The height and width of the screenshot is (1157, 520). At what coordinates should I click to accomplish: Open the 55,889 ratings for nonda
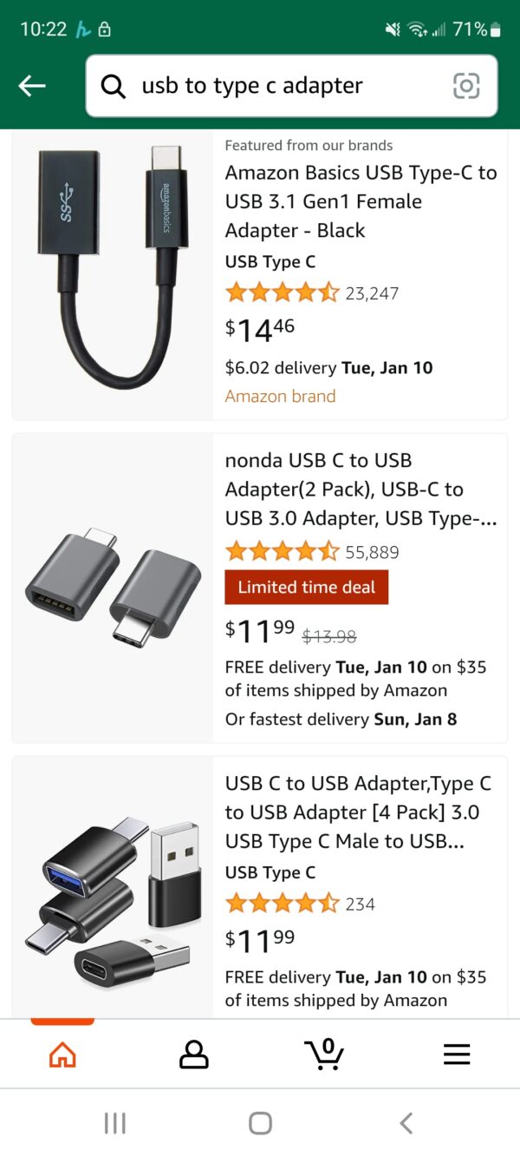372,552
